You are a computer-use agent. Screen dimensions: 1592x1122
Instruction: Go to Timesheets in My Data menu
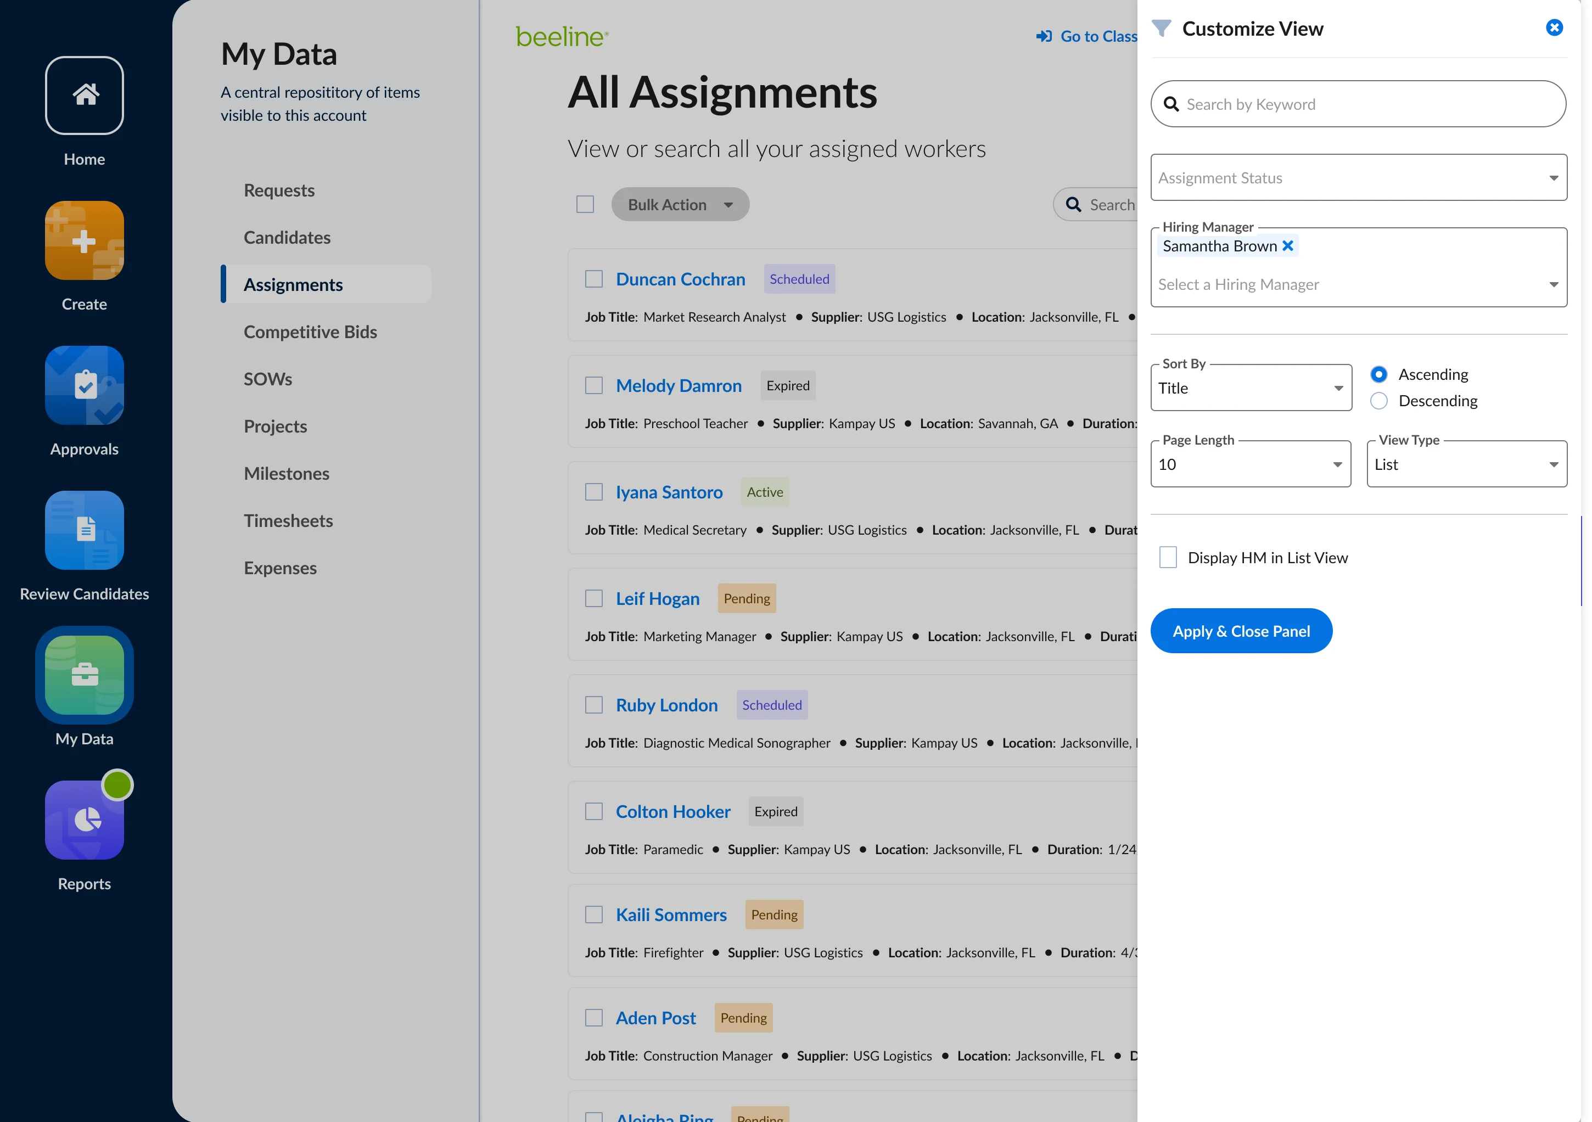(288, 520)
